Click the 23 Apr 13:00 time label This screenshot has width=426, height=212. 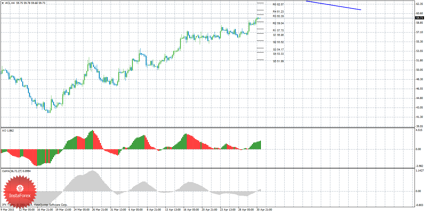[228, 210]
